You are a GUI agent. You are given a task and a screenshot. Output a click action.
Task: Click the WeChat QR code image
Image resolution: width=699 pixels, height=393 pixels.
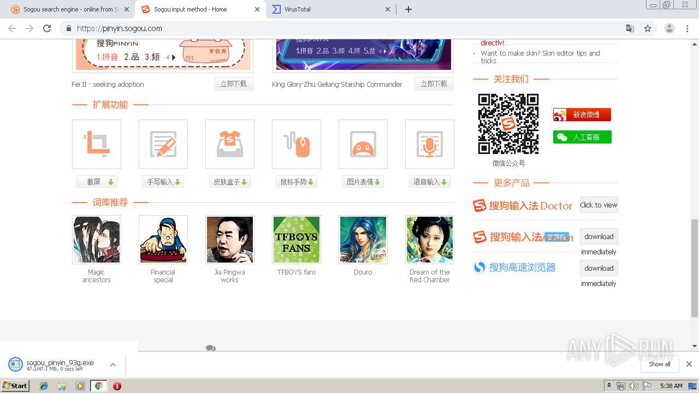[x=508, y=124]
